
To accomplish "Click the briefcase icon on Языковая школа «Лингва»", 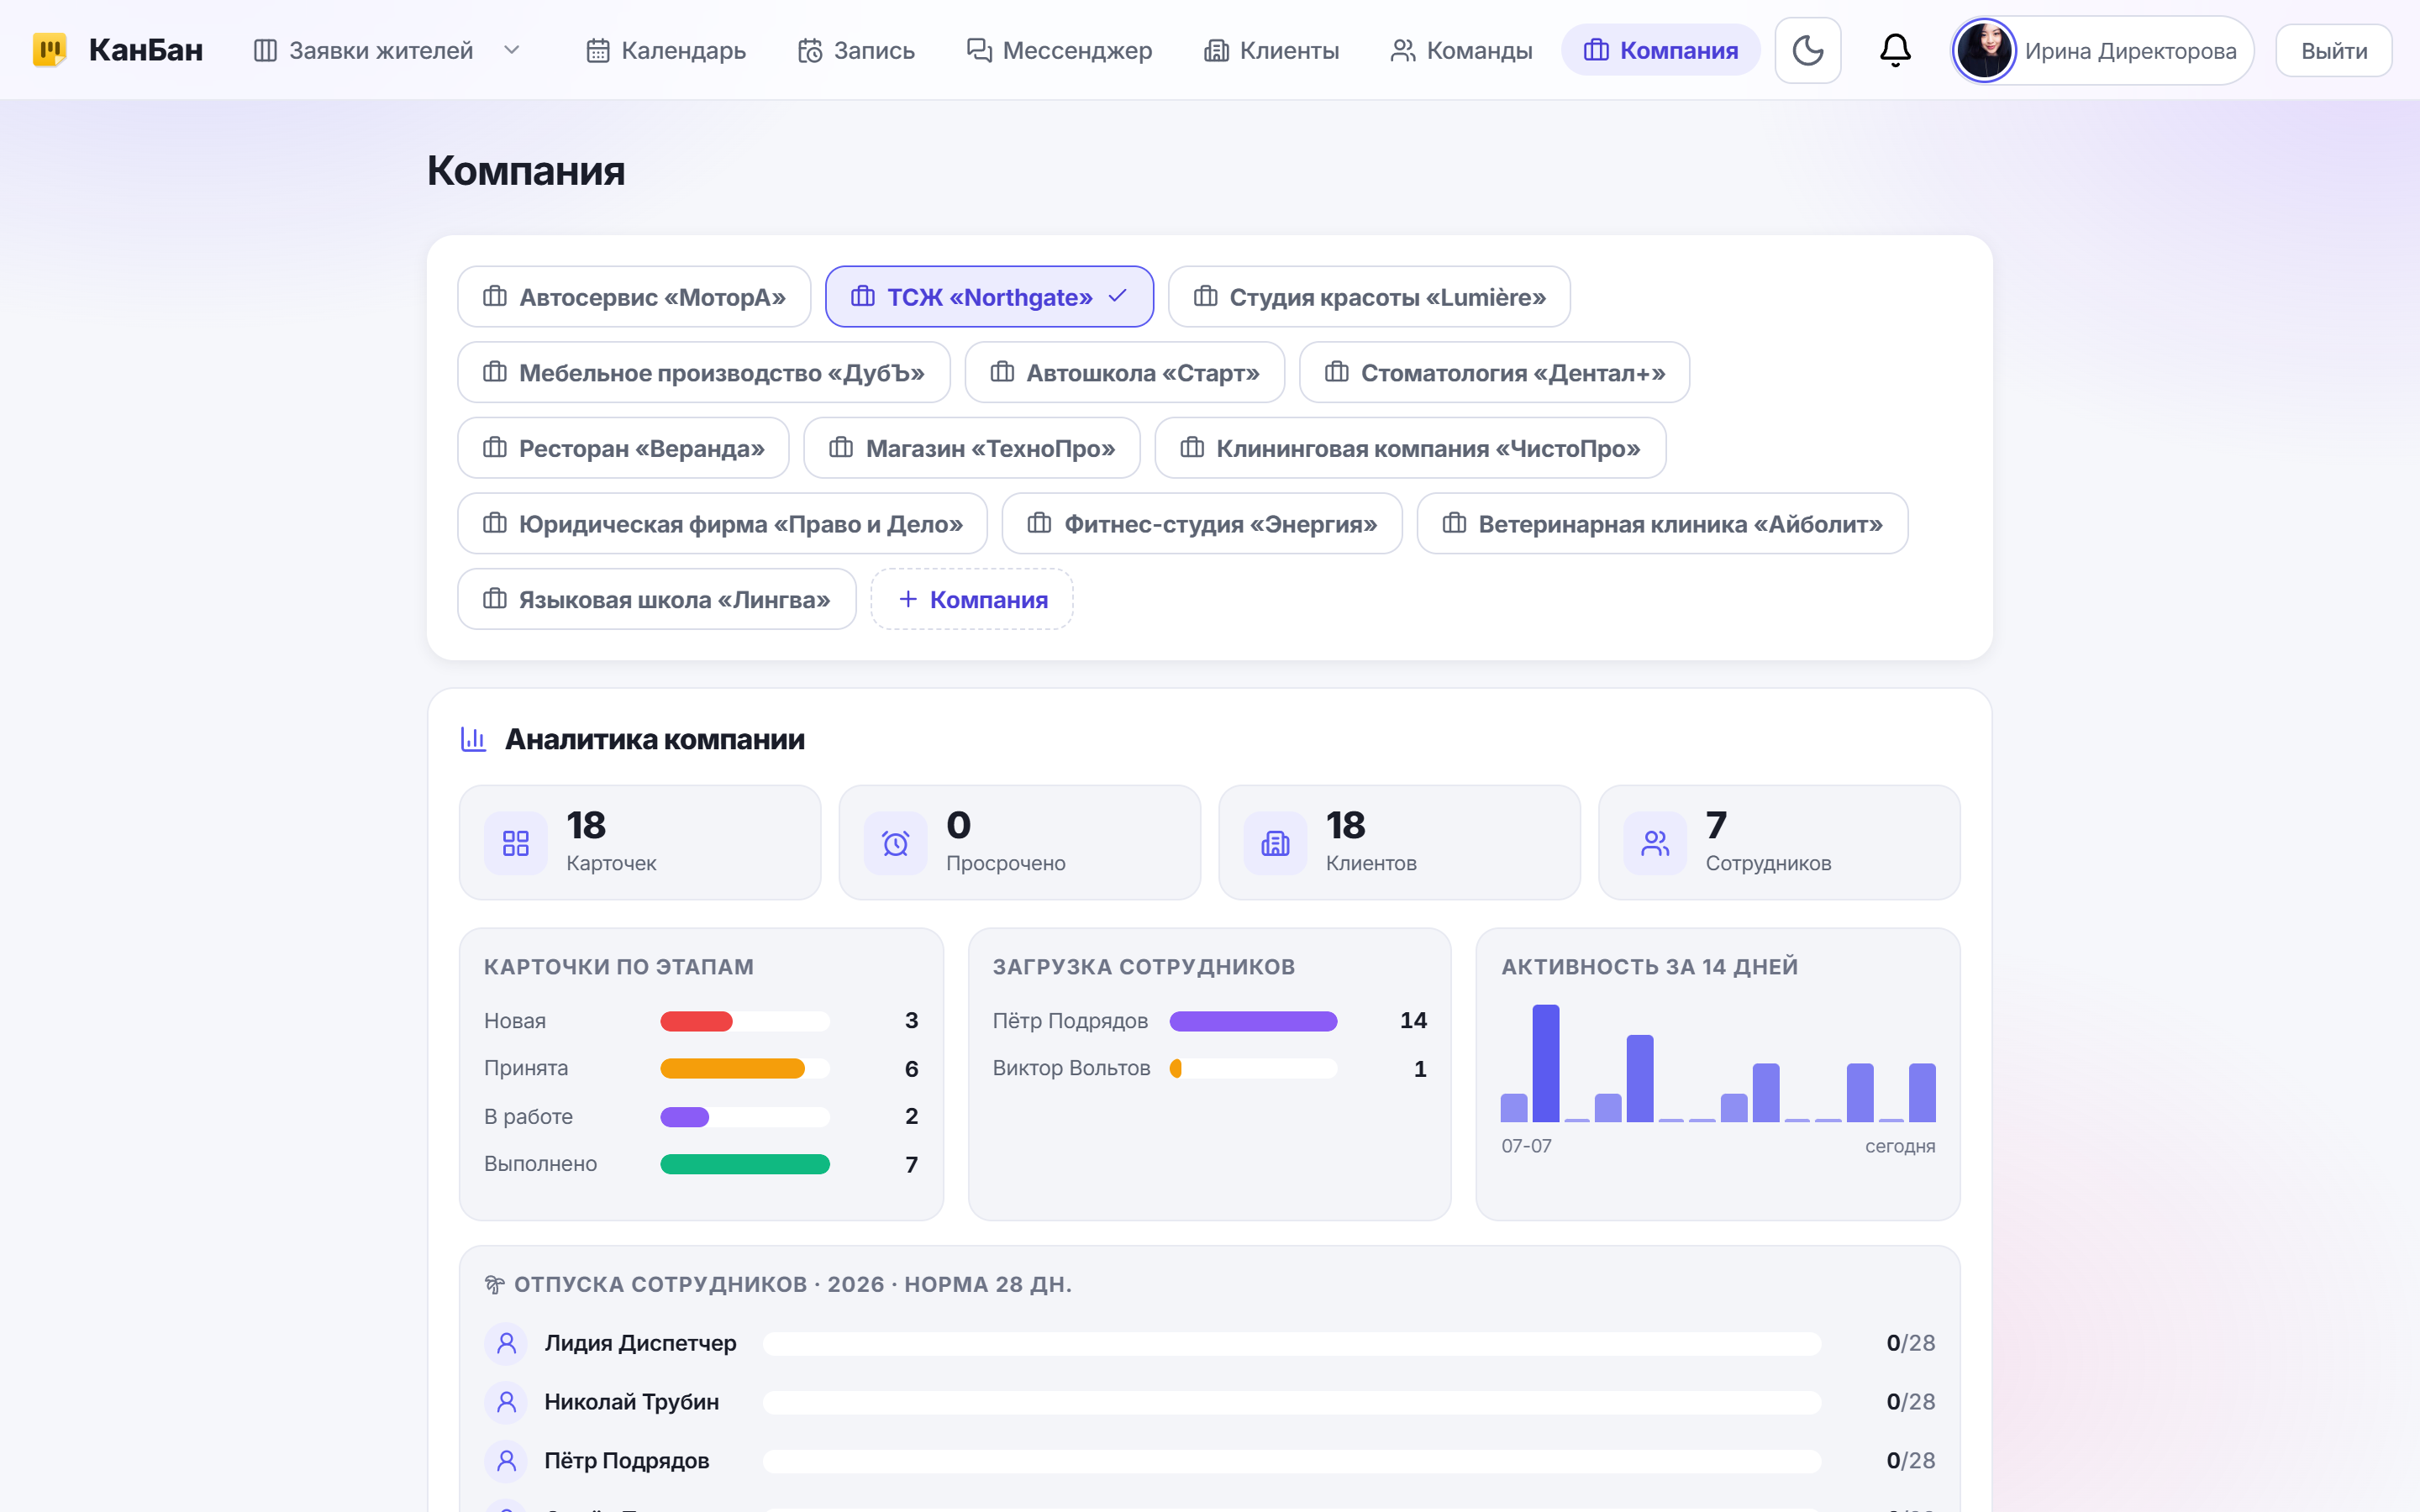I will pos(495,598).
